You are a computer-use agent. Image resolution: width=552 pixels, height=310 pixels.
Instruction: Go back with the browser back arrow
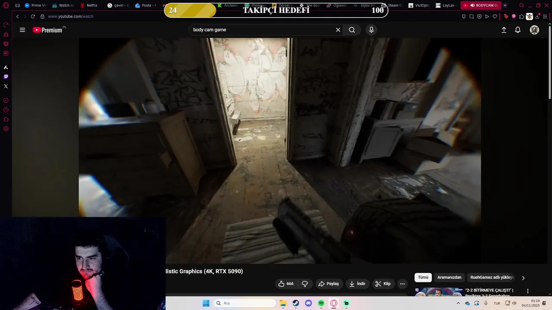coord(17,16)
